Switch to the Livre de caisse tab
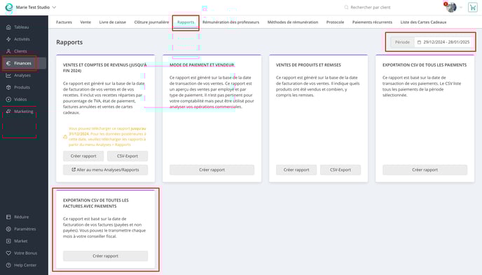Viewport: 482px width, 275px height. click(x=113, y=22)
